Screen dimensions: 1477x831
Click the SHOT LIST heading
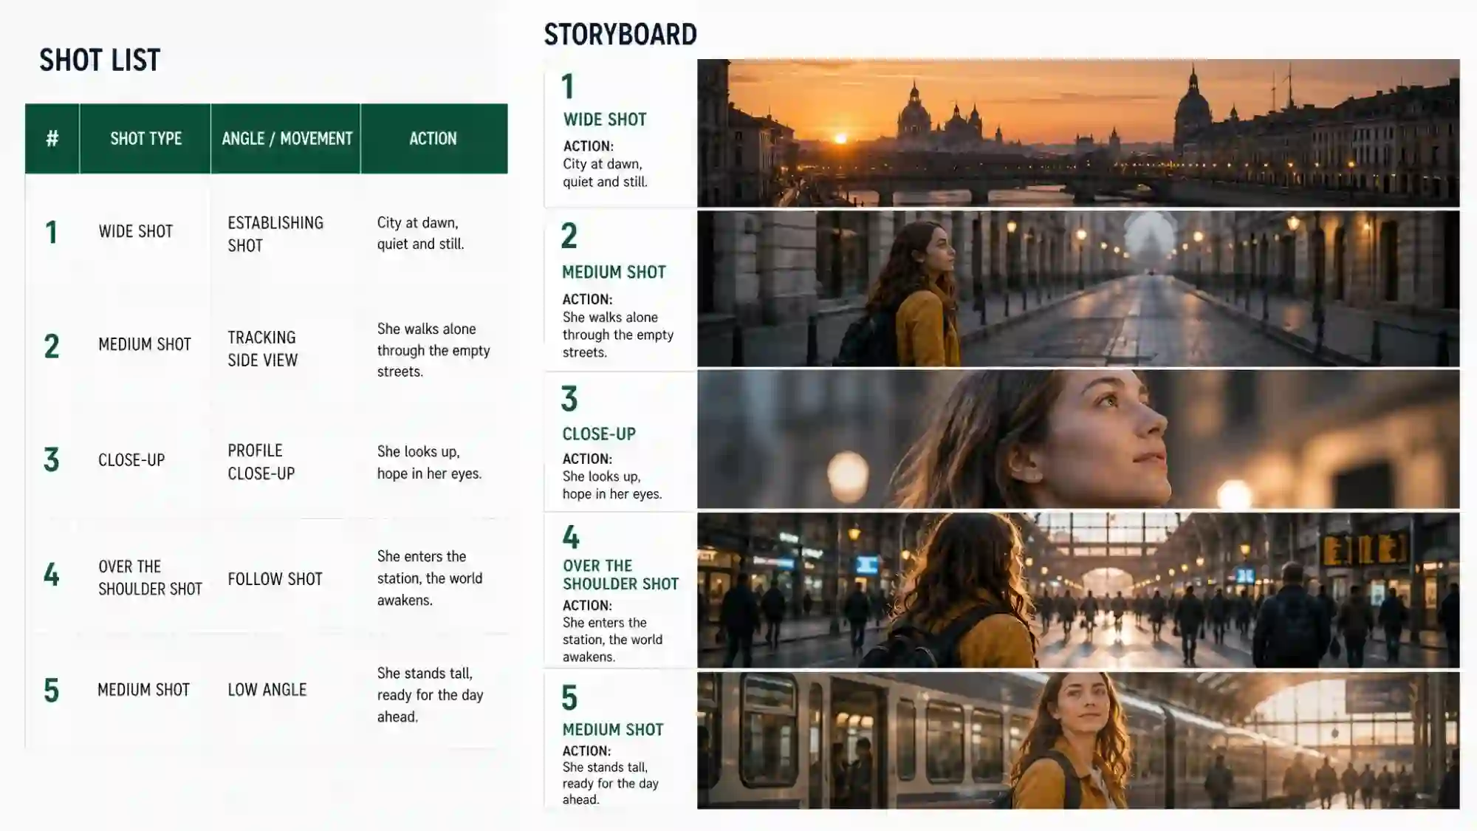click(x=100, y=61)
